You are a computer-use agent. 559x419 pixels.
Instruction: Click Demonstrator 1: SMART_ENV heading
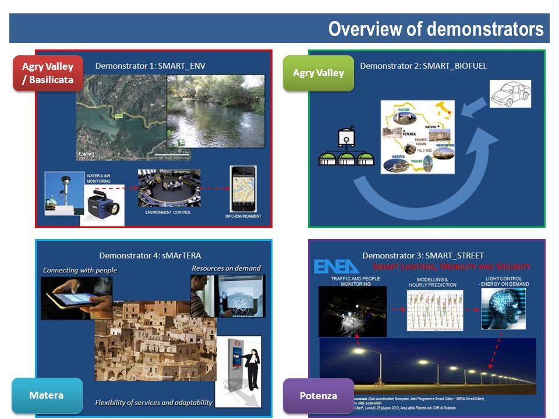[150, 66]
